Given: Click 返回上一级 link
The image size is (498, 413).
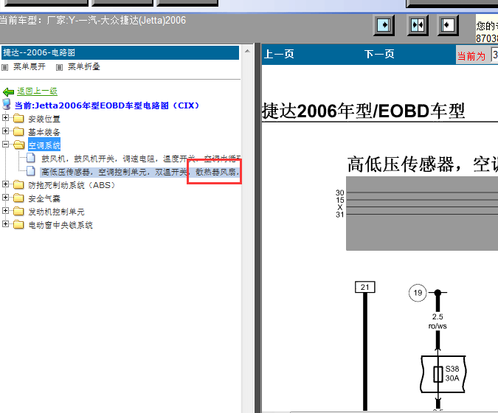Looking at the screenshot, I should click(37, 91).
